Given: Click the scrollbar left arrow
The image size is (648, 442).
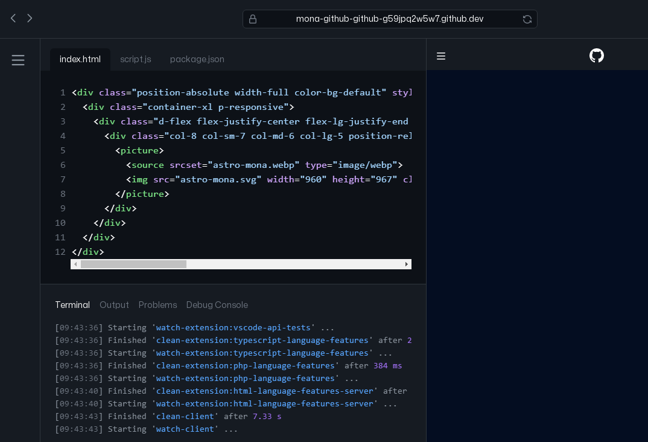Looking at the screenshot, I should coord(75,264).
